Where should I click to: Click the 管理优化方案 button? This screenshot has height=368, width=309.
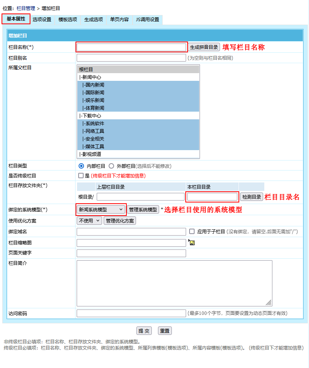pyautogui.click(x=119, y=221)
